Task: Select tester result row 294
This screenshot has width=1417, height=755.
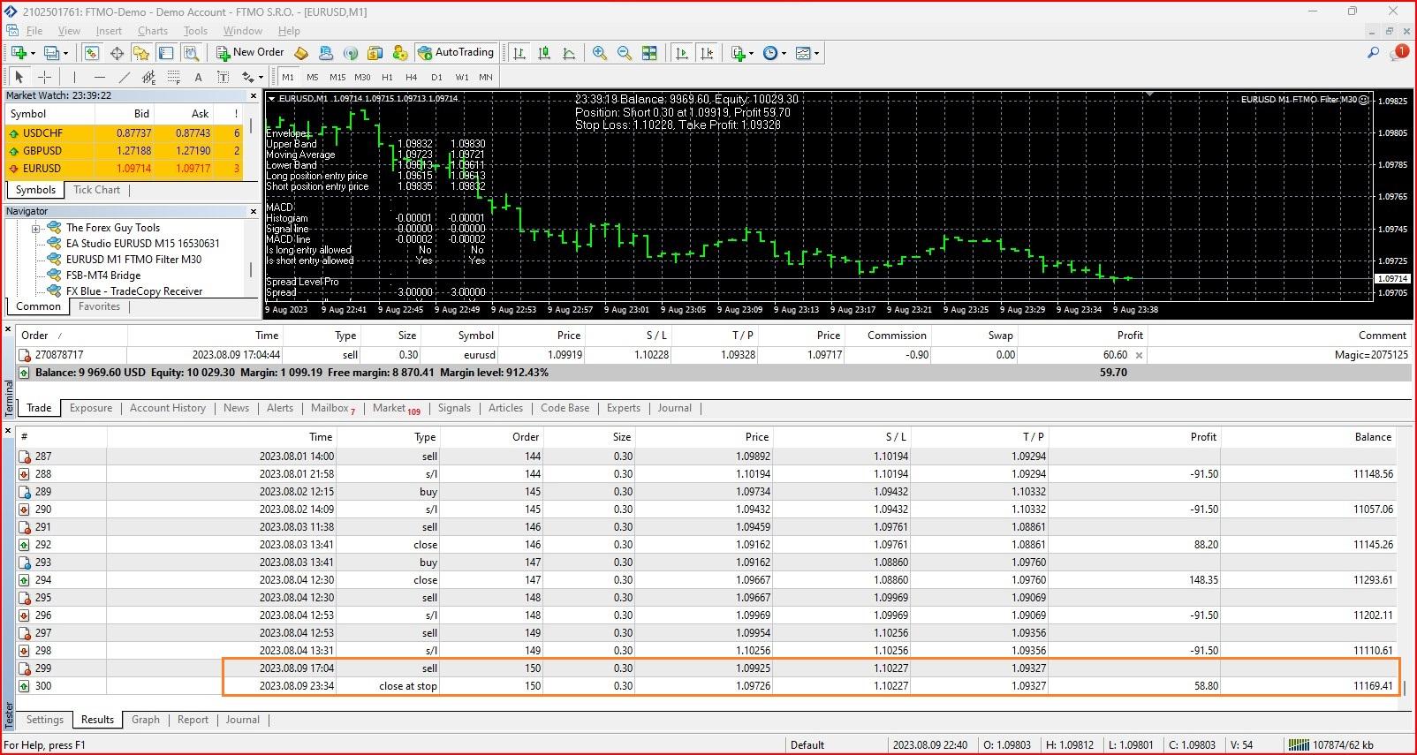Action: [x=707, y=580]
